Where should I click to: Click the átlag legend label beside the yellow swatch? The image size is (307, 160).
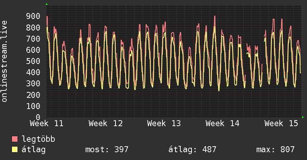coord(34,150)
